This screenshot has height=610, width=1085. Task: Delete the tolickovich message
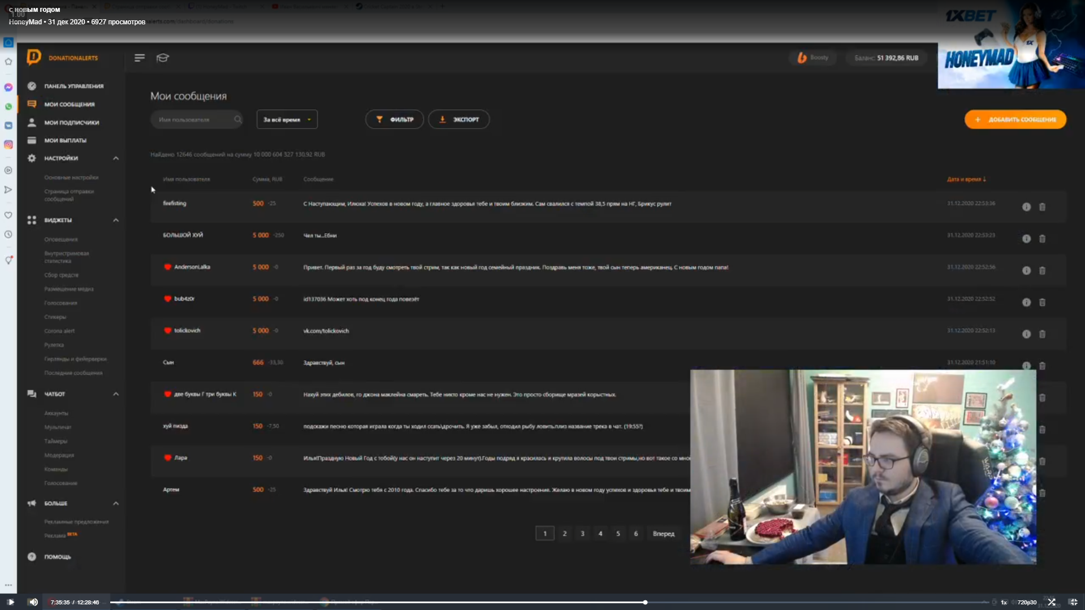[1042, 334]
